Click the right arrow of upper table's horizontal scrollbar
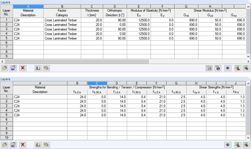251x149 pixels. (248, 62)
